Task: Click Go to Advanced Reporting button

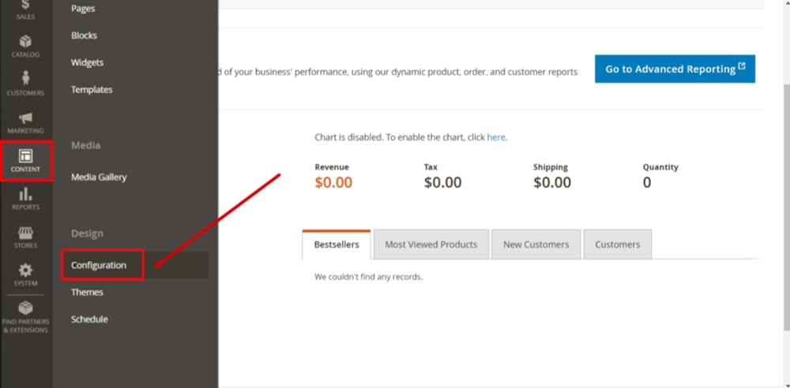Action: point(675,69)
